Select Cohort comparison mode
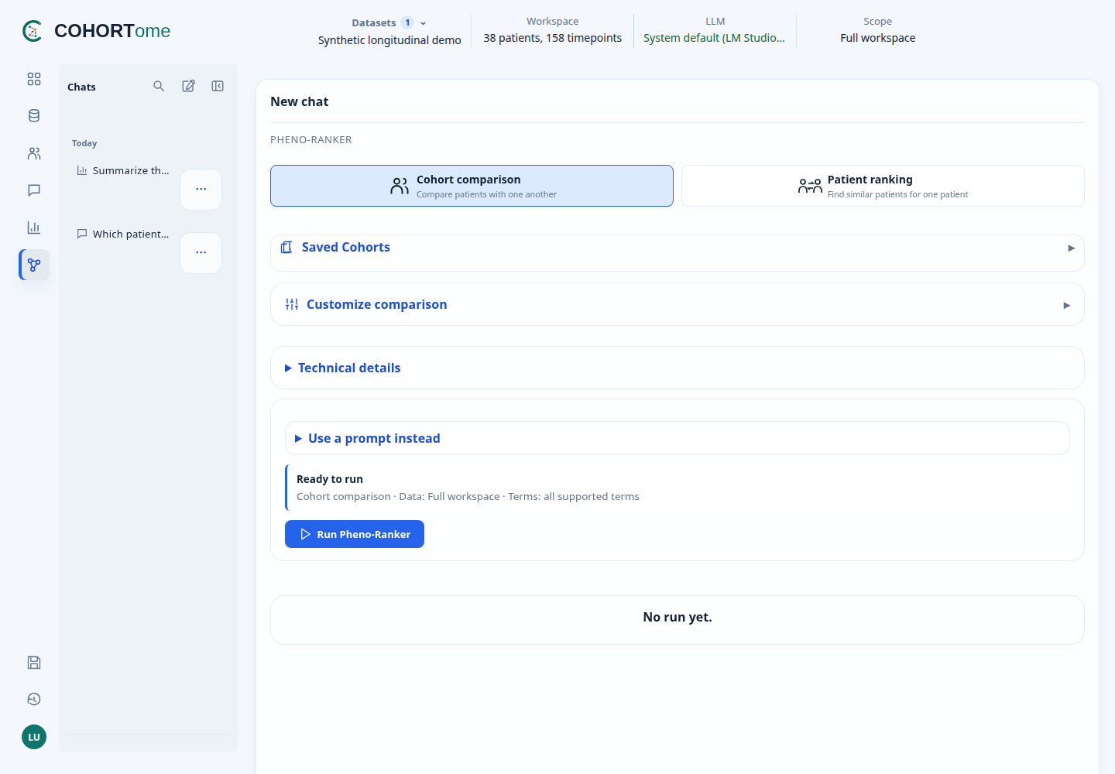Viewport: 1115px width, 774px height. (x=472, y=186)
